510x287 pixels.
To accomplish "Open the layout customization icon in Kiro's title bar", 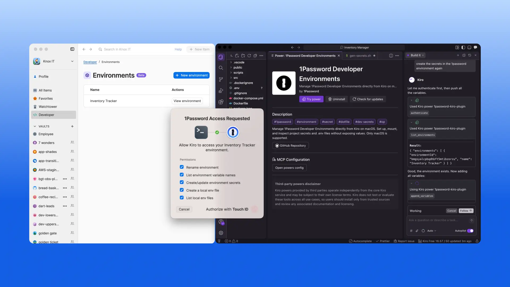I will [457, 47].
